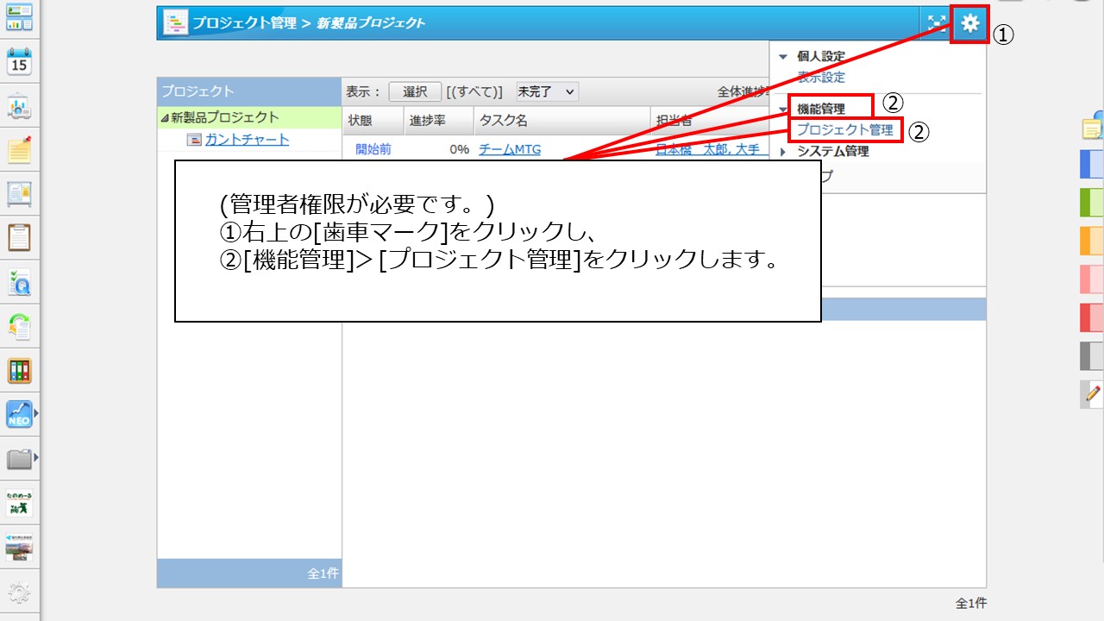
Task: Open the checklist search icon in sidebar
Action: pos(19,282)
